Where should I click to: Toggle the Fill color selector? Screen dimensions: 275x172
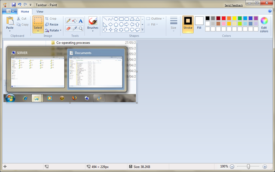pos(199,23)
